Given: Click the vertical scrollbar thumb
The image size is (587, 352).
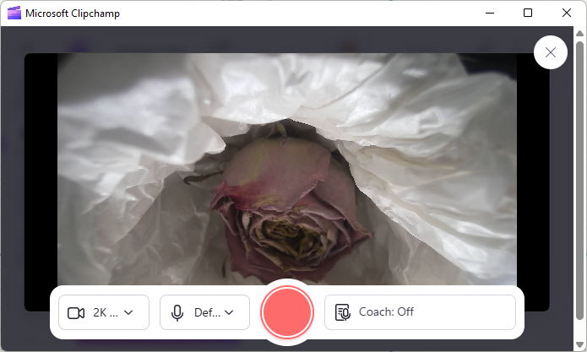Looking at the screenshot, I should pos(580,181).
